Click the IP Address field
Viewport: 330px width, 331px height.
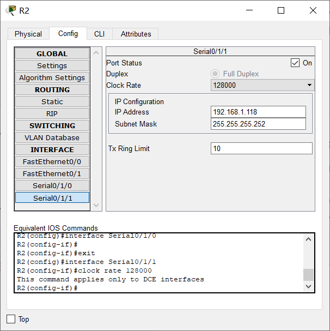[258, 112]
